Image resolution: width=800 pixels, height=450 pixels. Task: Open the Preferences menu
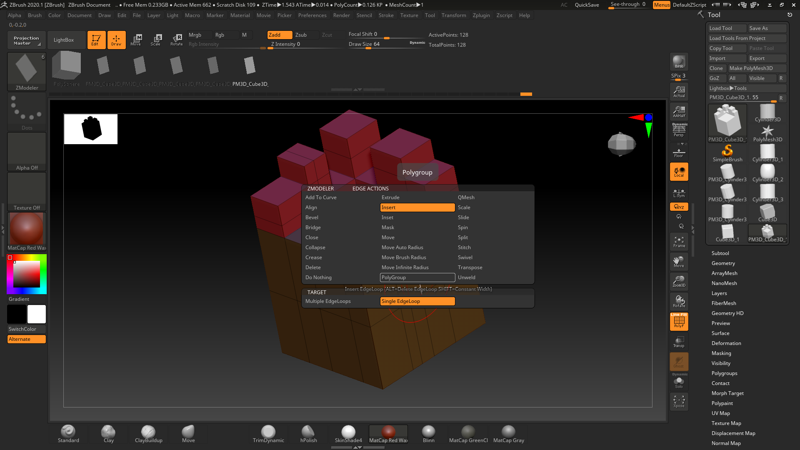312,15
